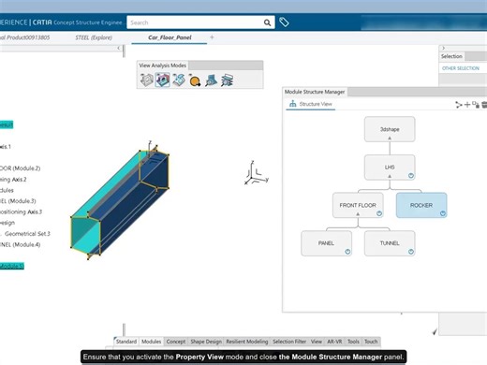Open the Selection Filter toolbar tab
This screenshot has height=365, width=487.
[x=289, y=342]
